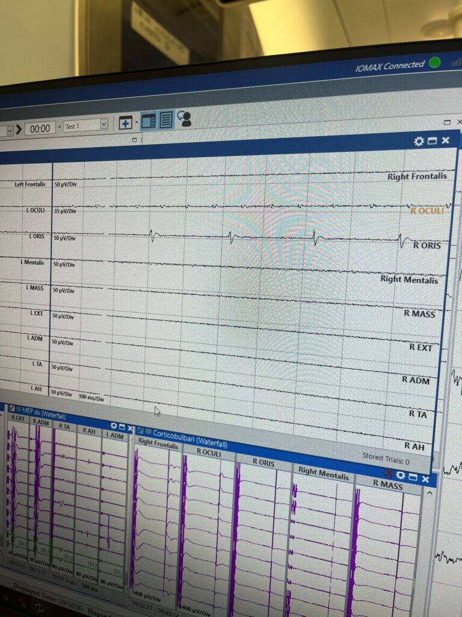462x617 pixels.
Task: Click the red X icon in Corticobulbari title bar
Action: [389, 472]
